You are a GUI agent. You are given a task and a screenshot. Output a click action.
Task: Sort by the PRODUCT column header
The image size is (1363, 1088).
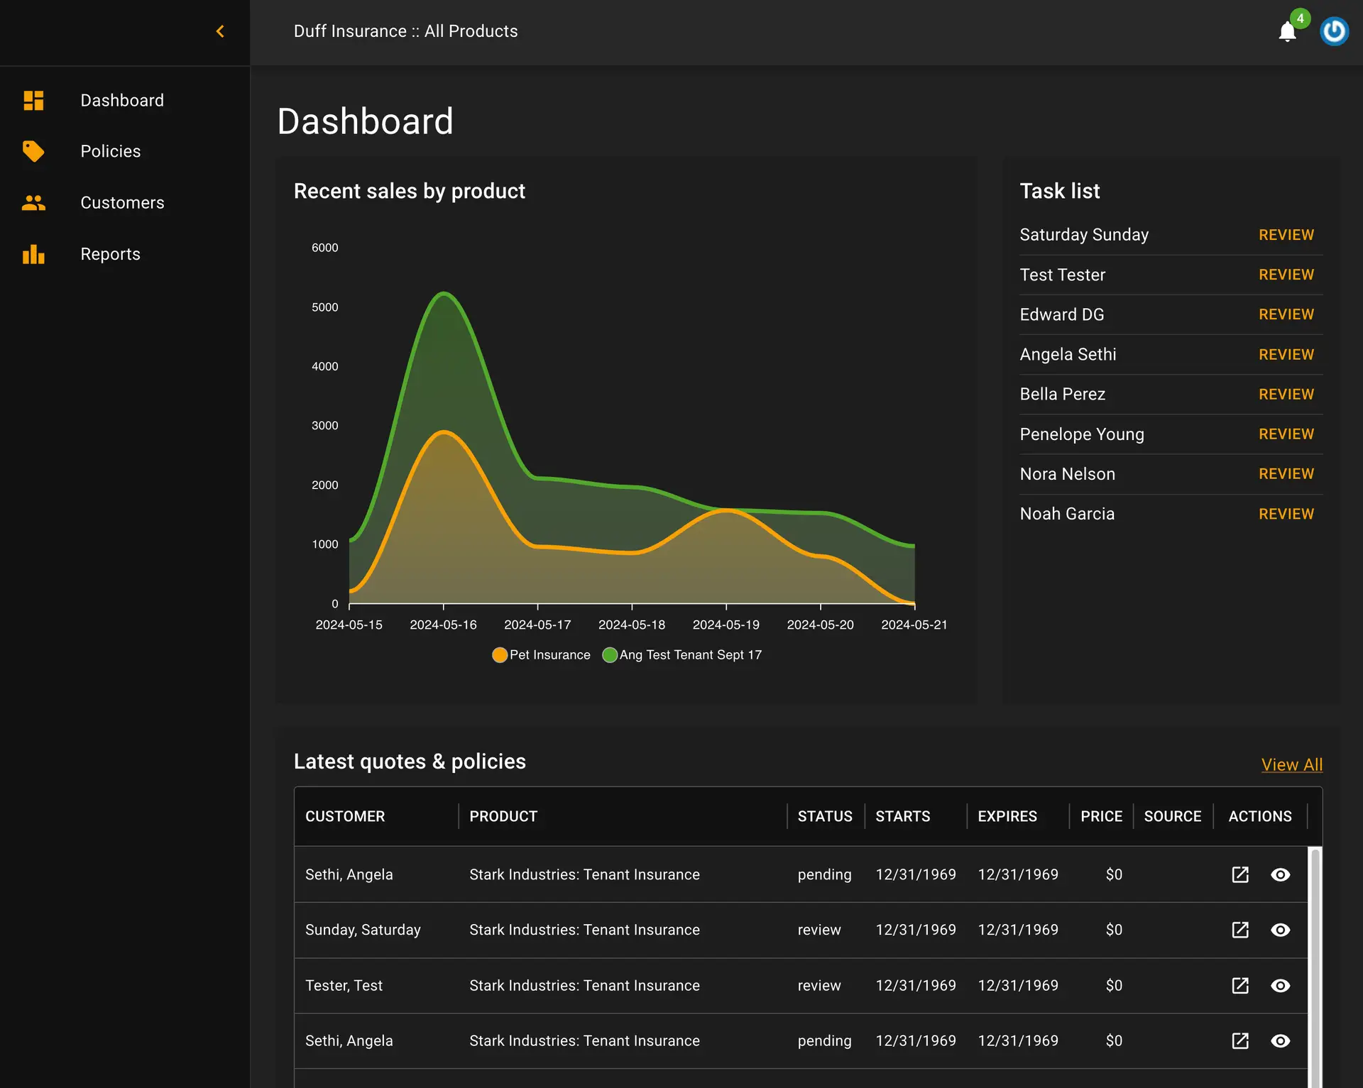coord(503,816)
